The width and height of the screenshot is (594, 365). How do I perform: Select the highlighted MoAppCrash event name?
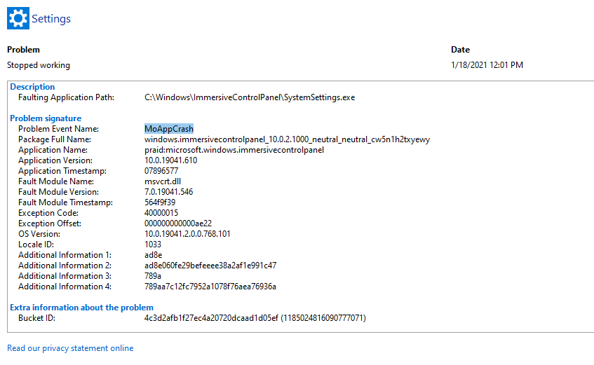(169, 129)
